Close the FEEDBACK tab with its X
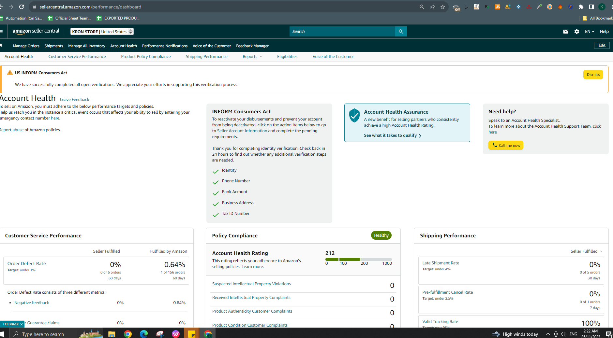 point(22,324)
